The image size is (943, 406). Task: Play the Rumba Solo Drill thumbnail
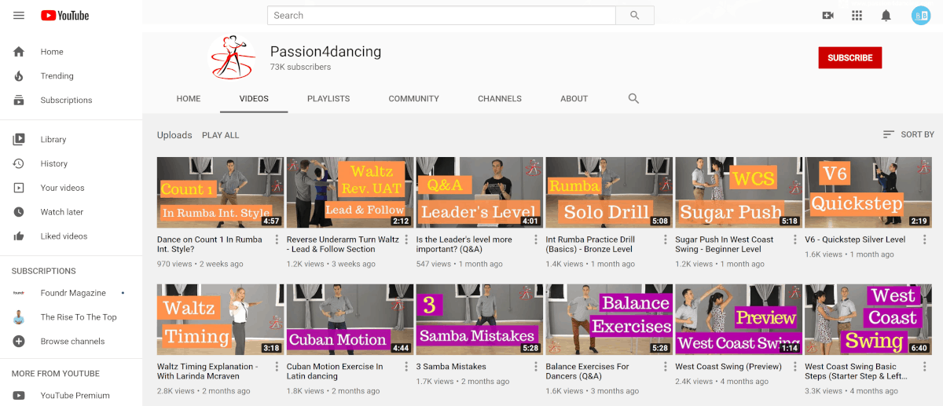pyautogui.click(x=609, y=192)
